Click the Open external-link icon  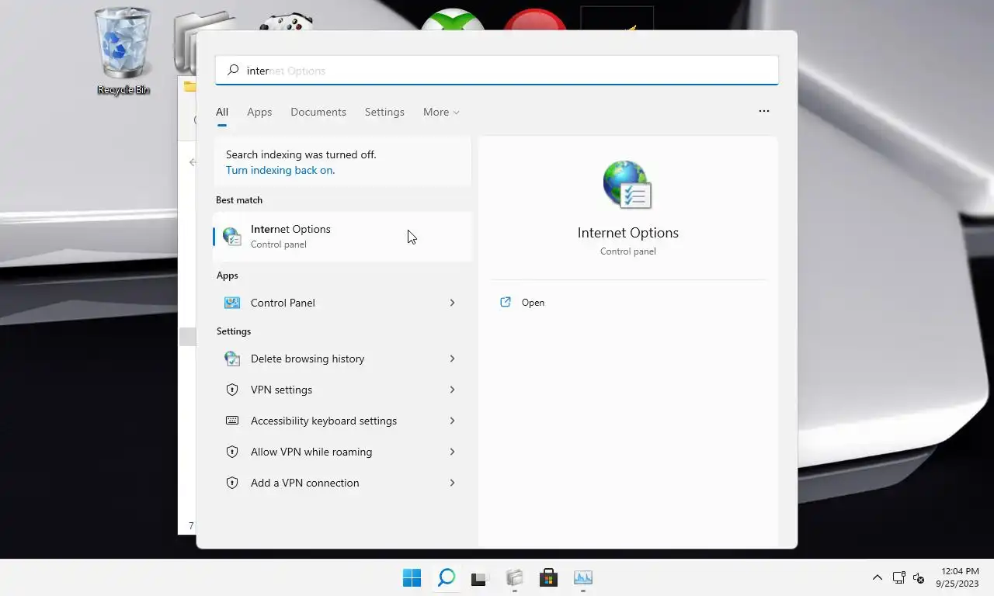tap(506, 302)
